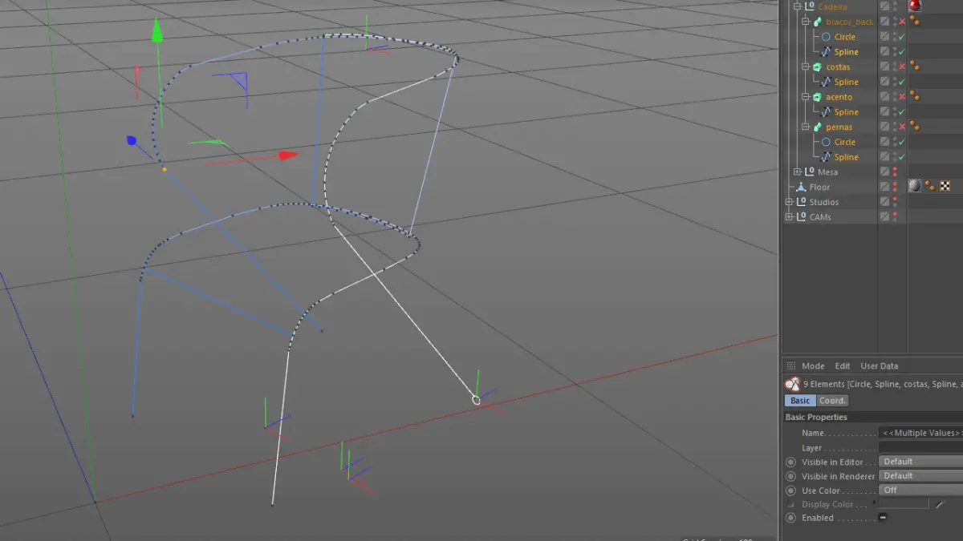Image resolution: width=963 pixels, height=541 pixels.
Task: Open the Visible in Renderer dropdown
Action: click(x=920, y=476)
